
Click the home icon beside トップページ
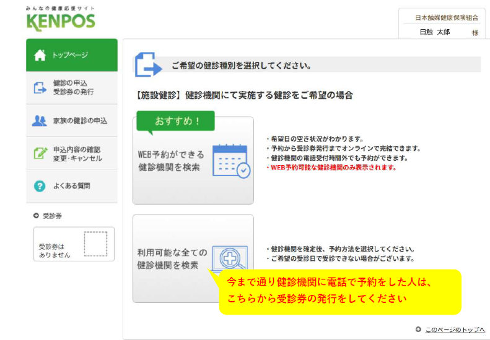[x=40, y=56]
